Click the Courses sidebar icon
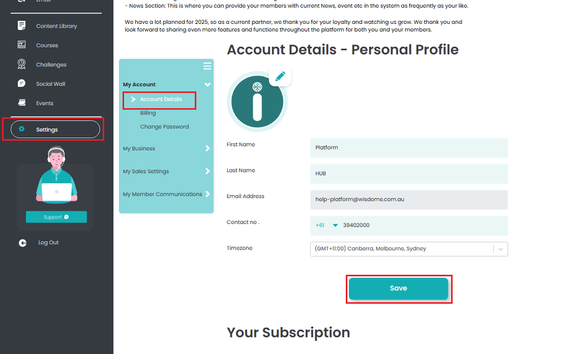The width and height of the screenshot is (565, 354). [22, 45]
